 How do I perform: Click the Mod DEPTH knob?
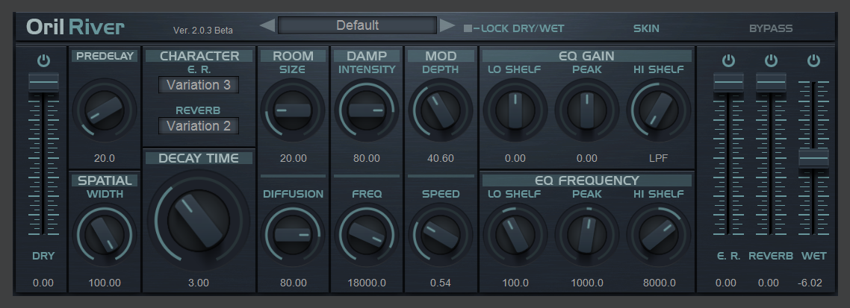tap(440, 110)
